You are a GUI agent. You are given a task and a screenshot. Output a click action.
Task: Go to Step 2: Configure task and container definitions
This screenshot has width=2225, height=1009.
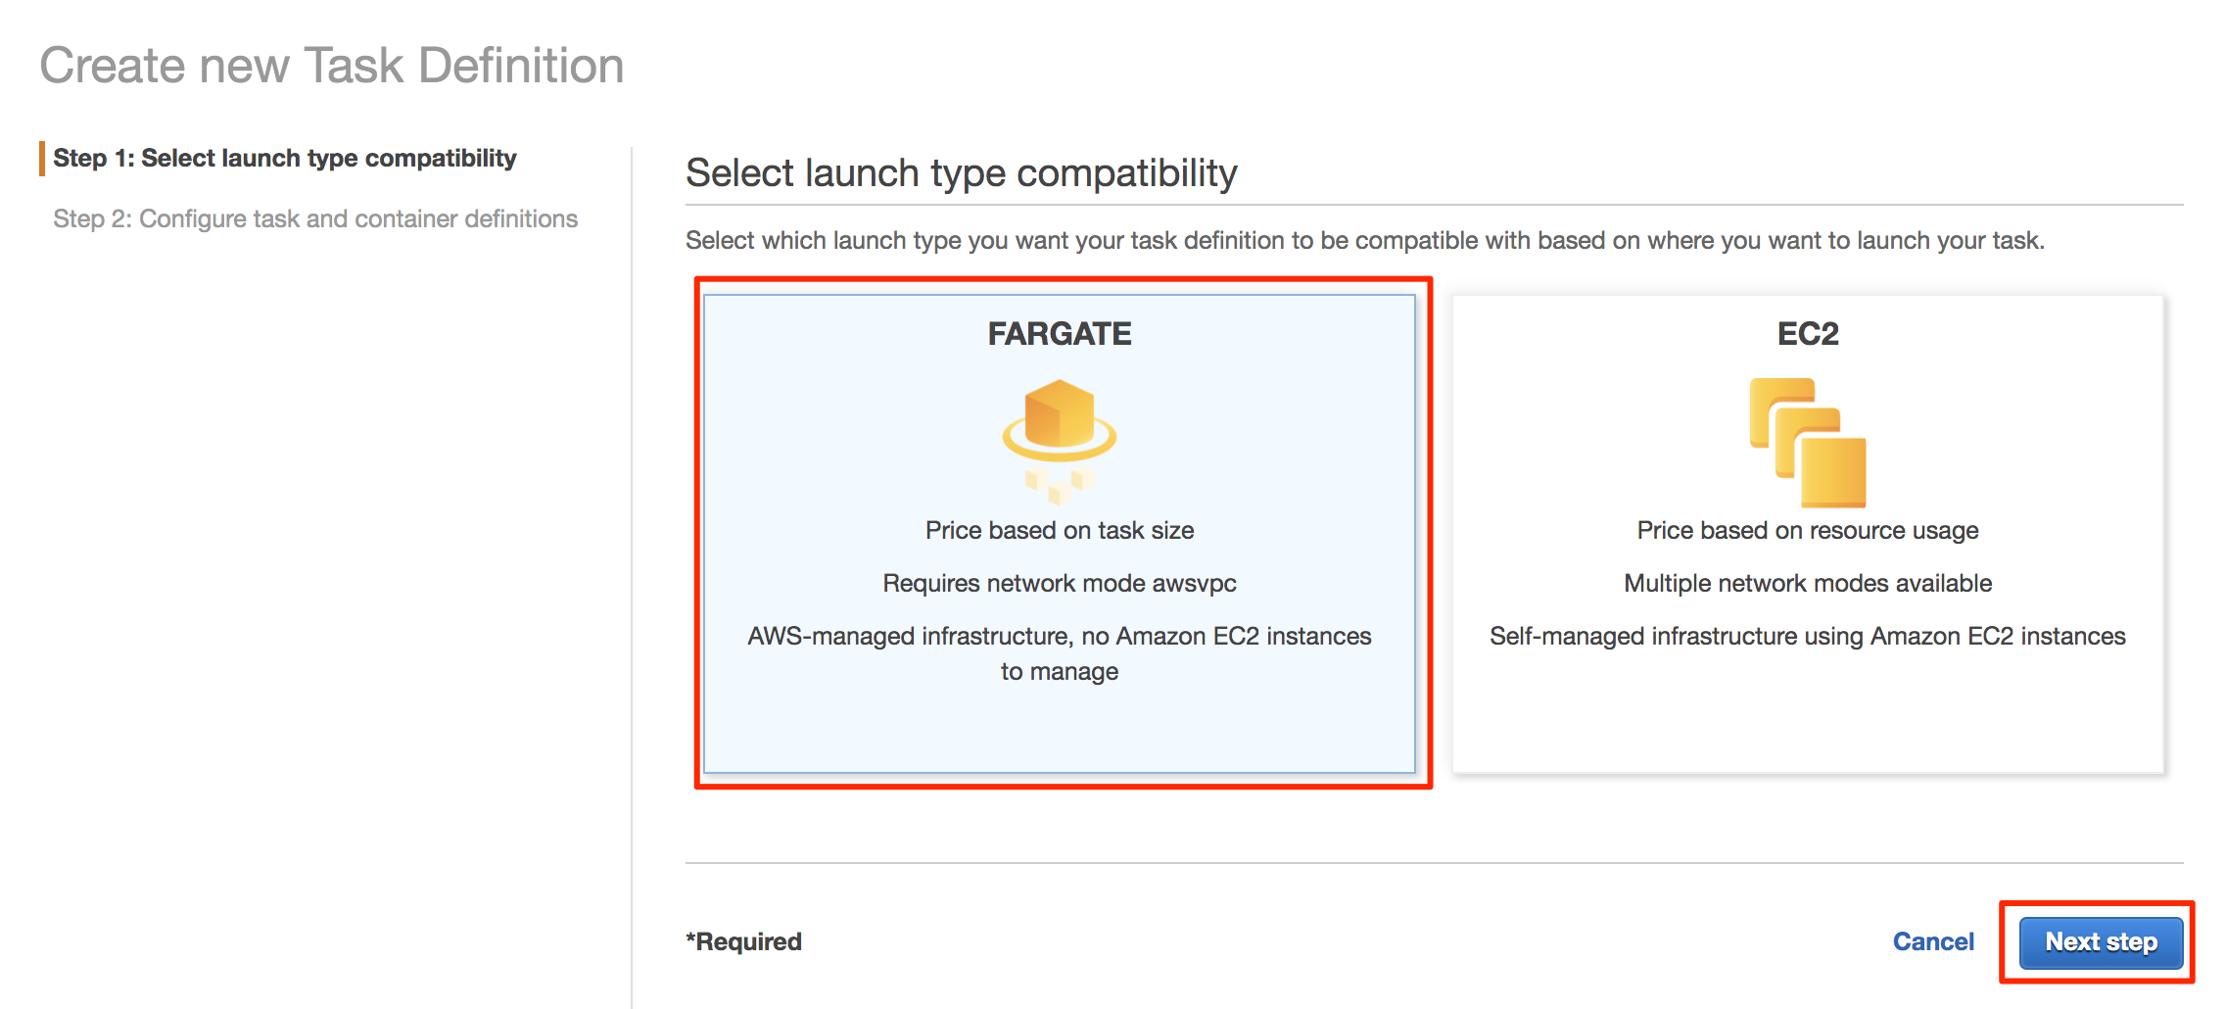coord(315,218)
